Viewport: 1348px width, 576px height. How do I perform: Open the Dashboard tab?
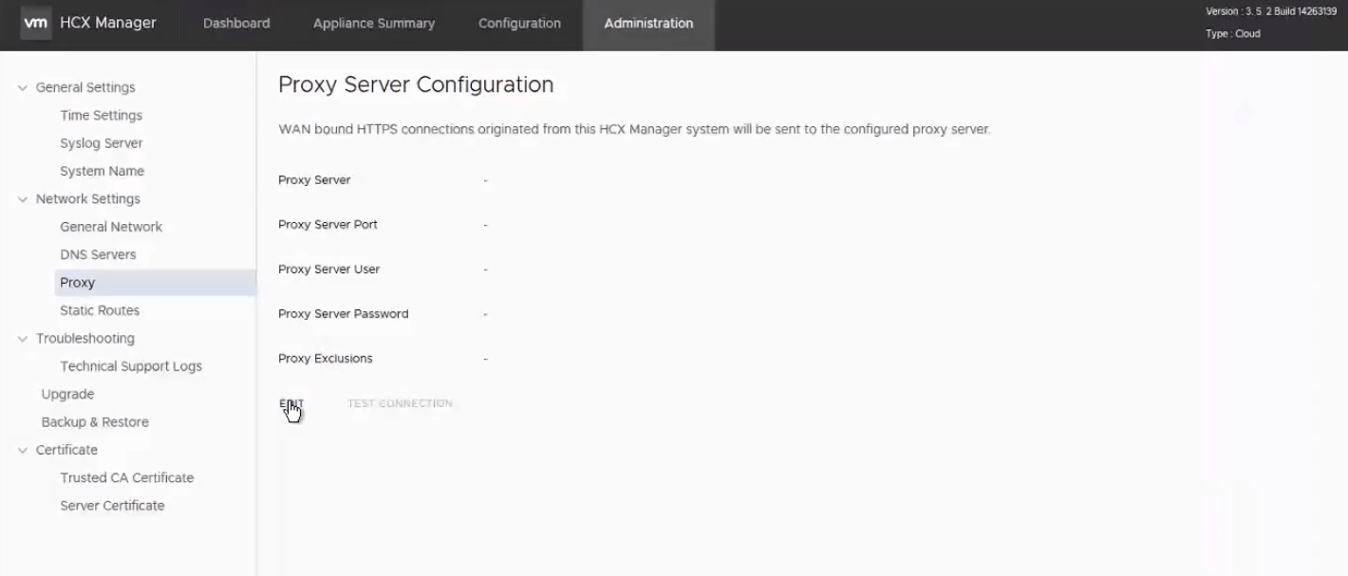tap(236, 24)
